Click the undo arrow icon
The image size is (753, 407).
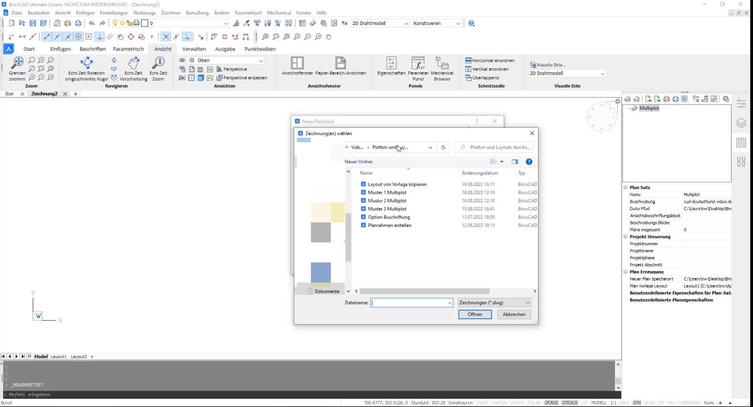click(x=92, y=24)
